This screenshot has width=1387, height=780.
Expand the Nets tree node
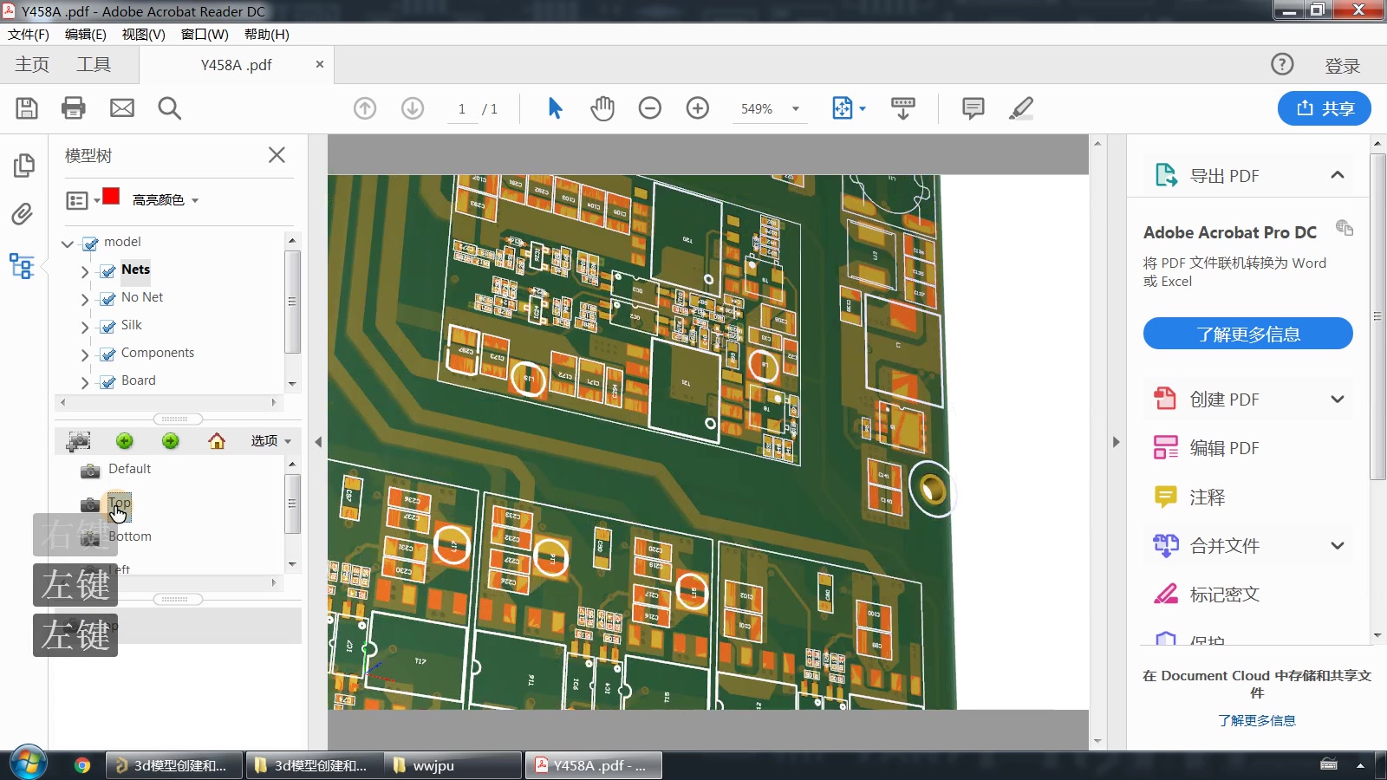[x=85, y=271]
